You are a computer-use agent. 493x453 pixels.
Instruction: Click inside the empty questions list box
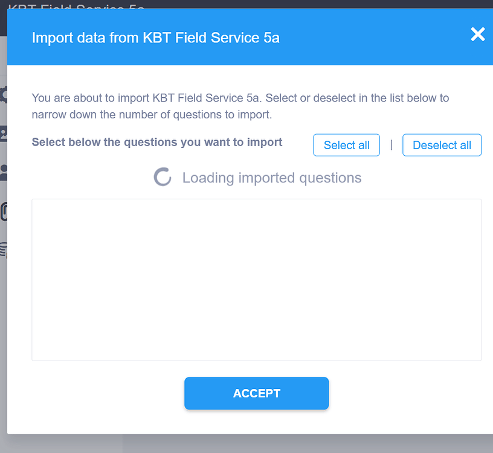coord(256,280)
